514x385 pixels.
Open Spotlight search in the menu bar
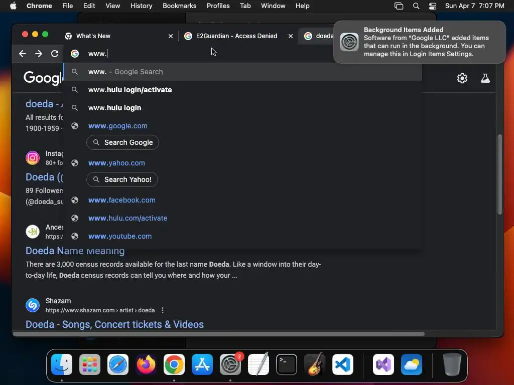point(416,6)
